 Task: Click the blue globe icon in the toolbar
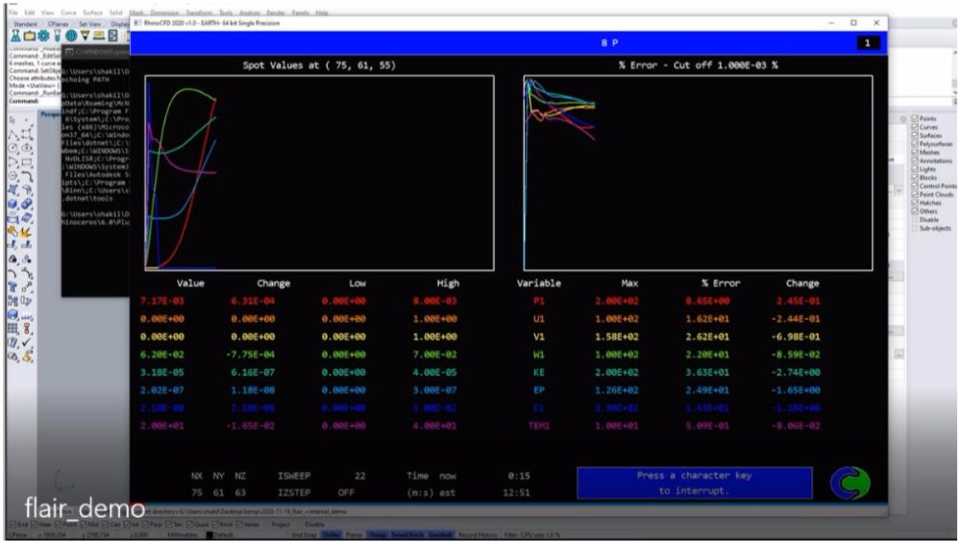(71, 36)
